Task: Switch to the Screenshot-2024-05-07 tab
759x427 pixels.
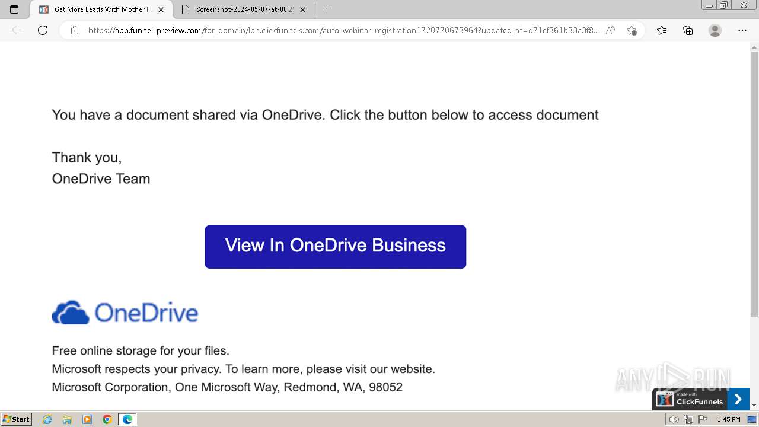Action: 244,9
